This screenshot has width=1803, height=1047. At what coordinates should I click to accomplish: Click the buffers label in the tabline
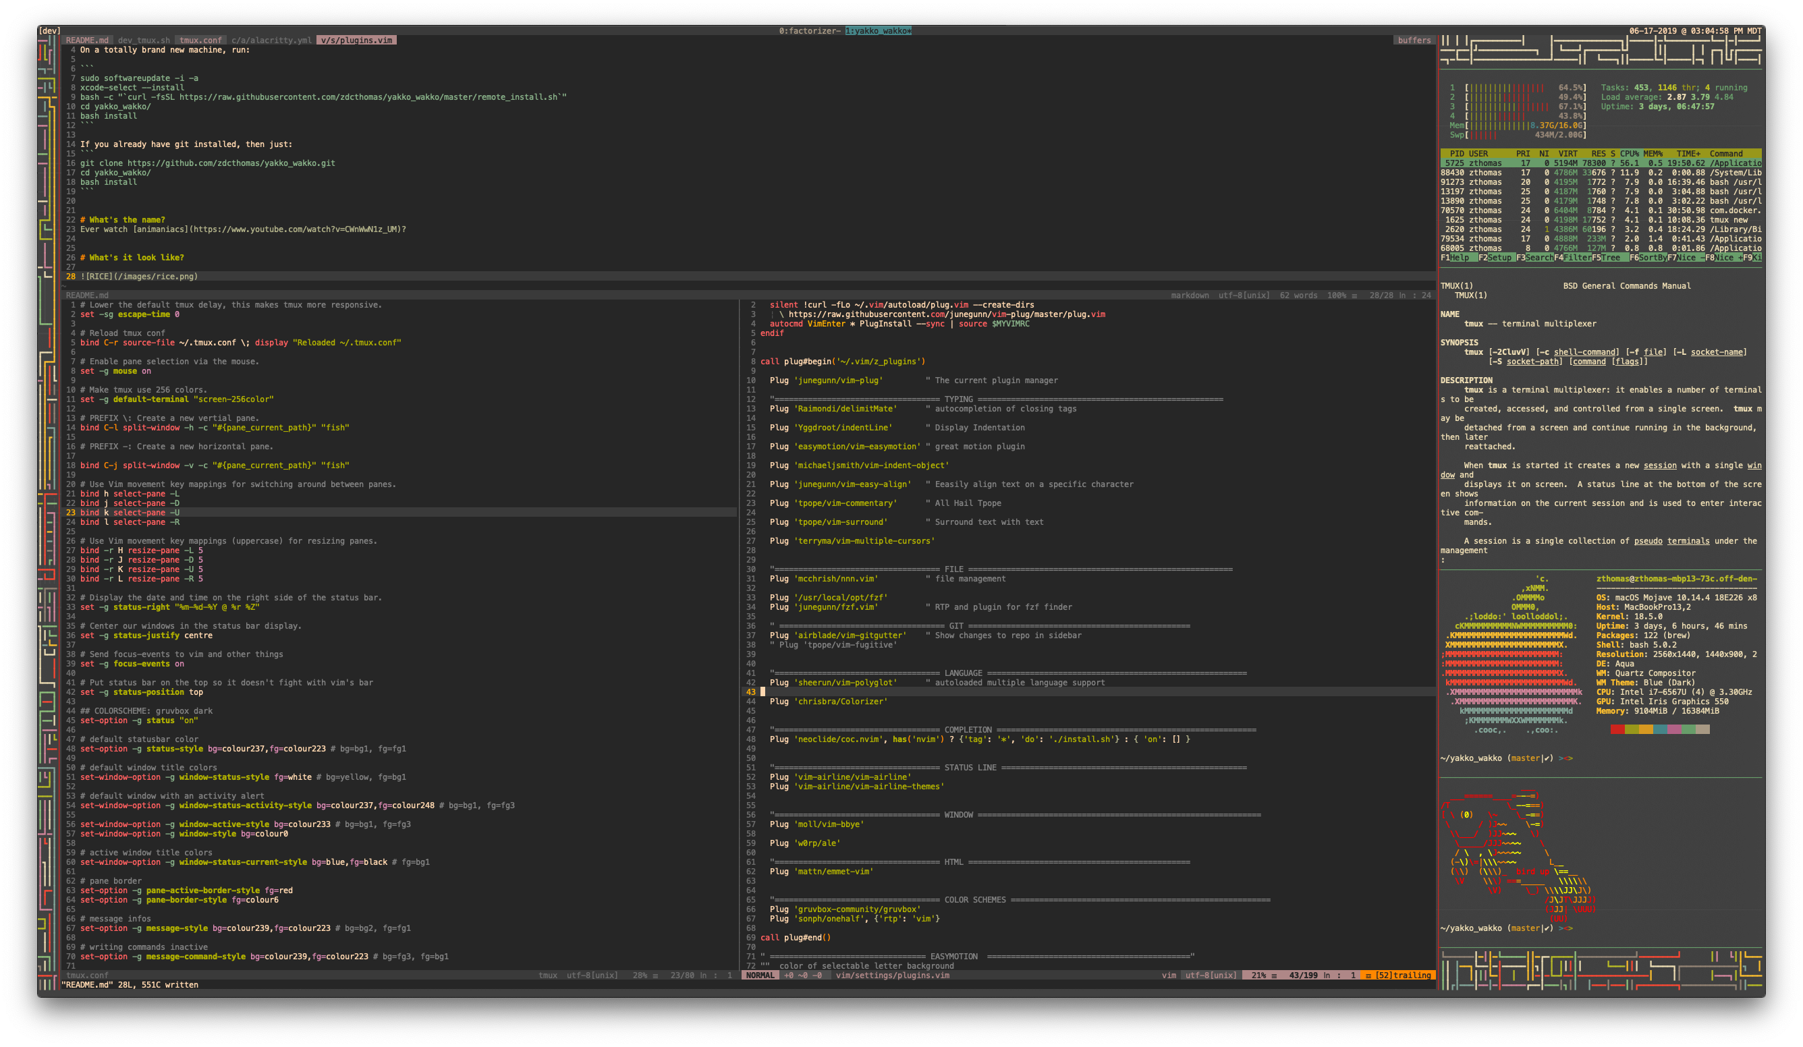1414,40
